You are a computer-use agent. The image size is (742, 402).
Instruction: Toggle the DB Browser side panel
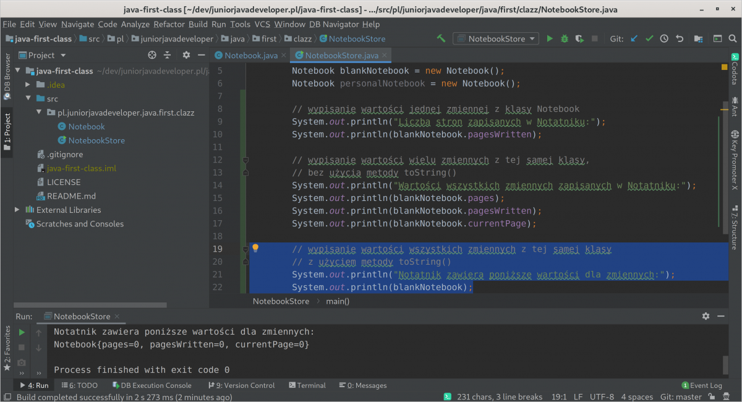coord(7,77)
